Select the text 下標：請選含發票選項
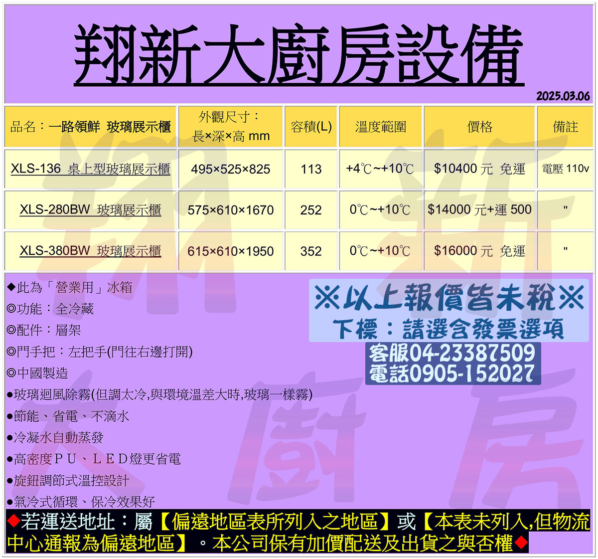The image size is (598, 559). click(449, 329)
